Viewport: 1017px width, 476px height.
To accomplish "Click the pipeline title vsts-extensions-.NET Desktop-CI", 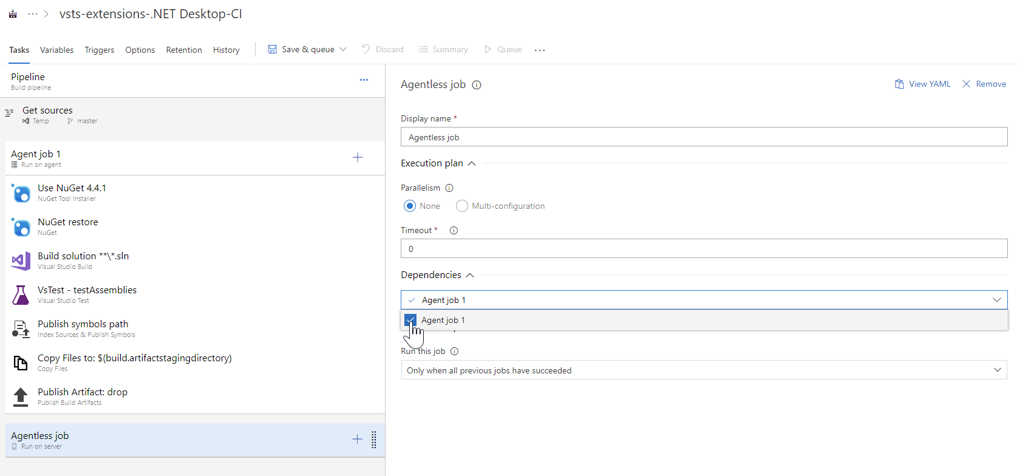I will (x=151, y=14).
